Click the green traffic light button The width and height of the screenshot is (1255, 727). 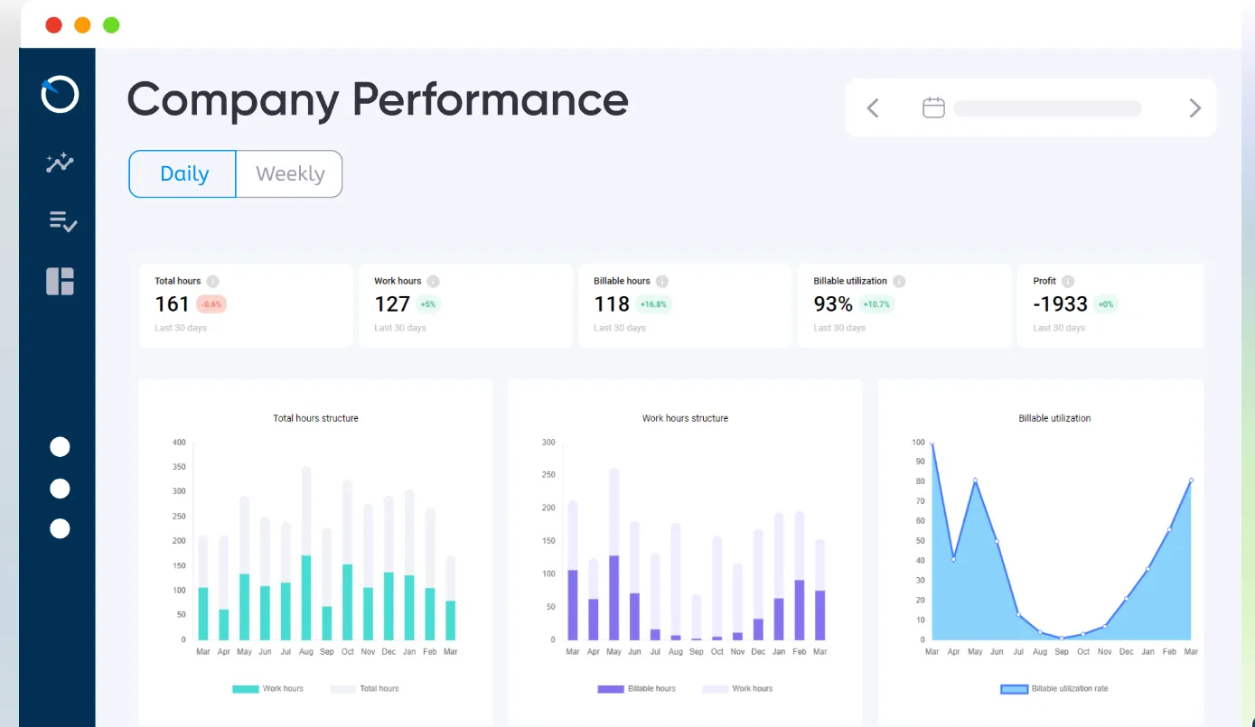[110, 24]
